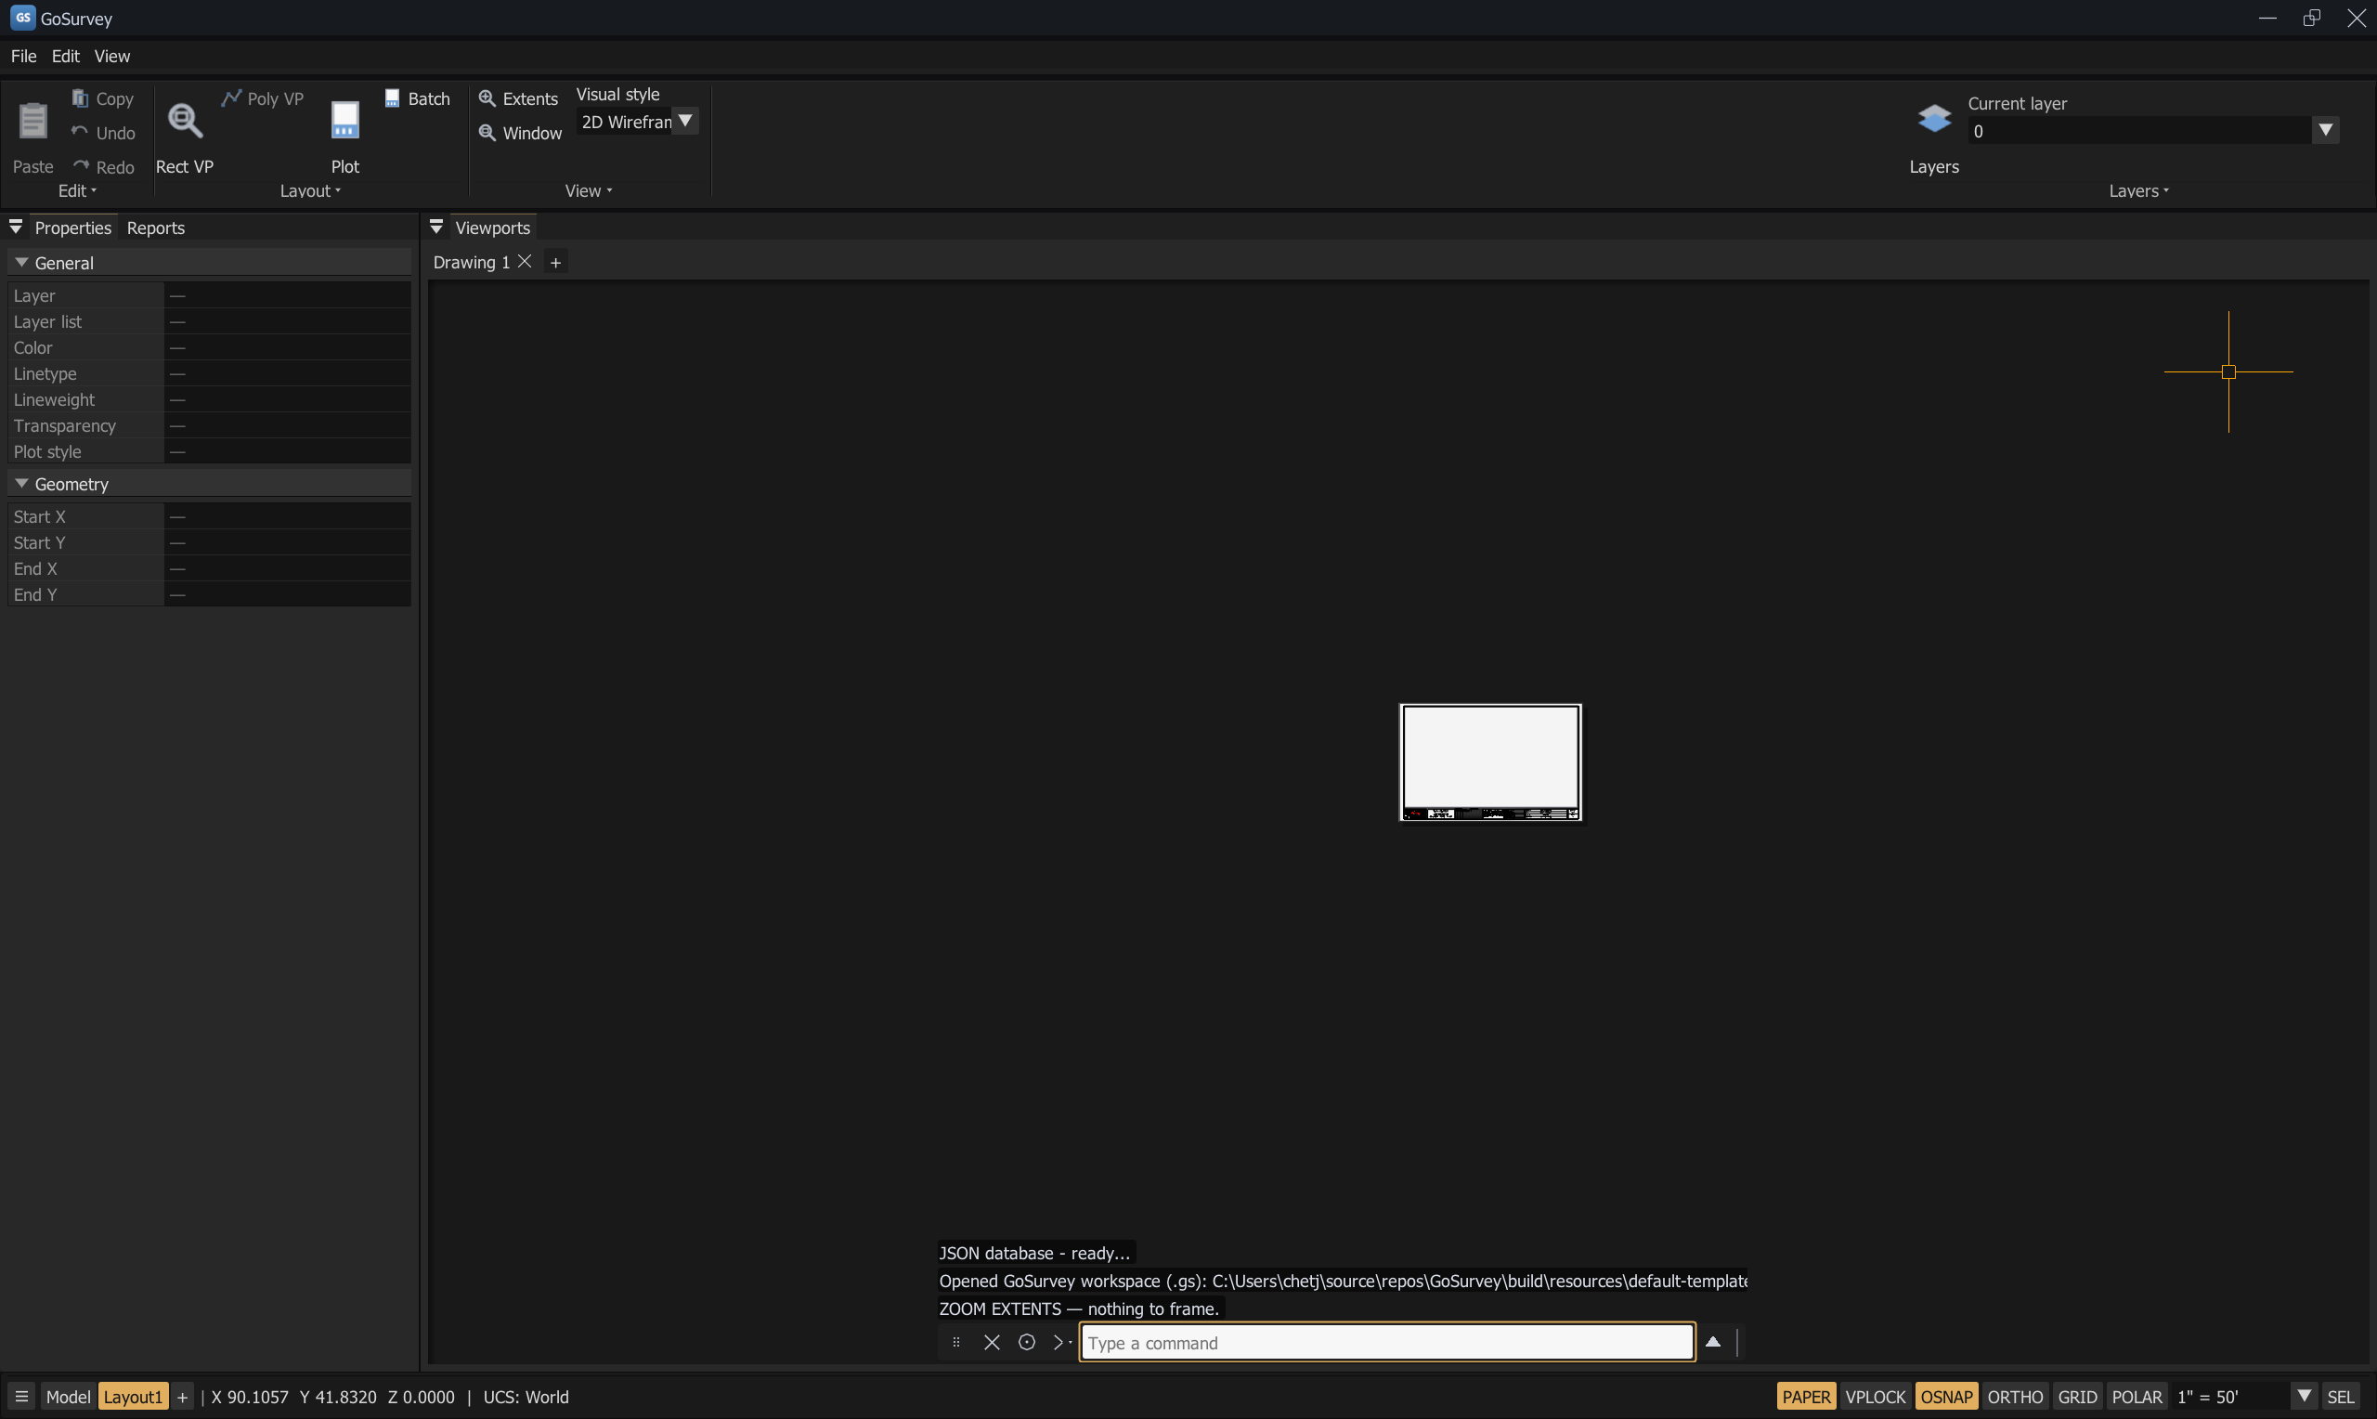The width and height of the screenshot is (2377, 1419).
Task: Open the Visual style dropdown
Action: click(637, 122)
